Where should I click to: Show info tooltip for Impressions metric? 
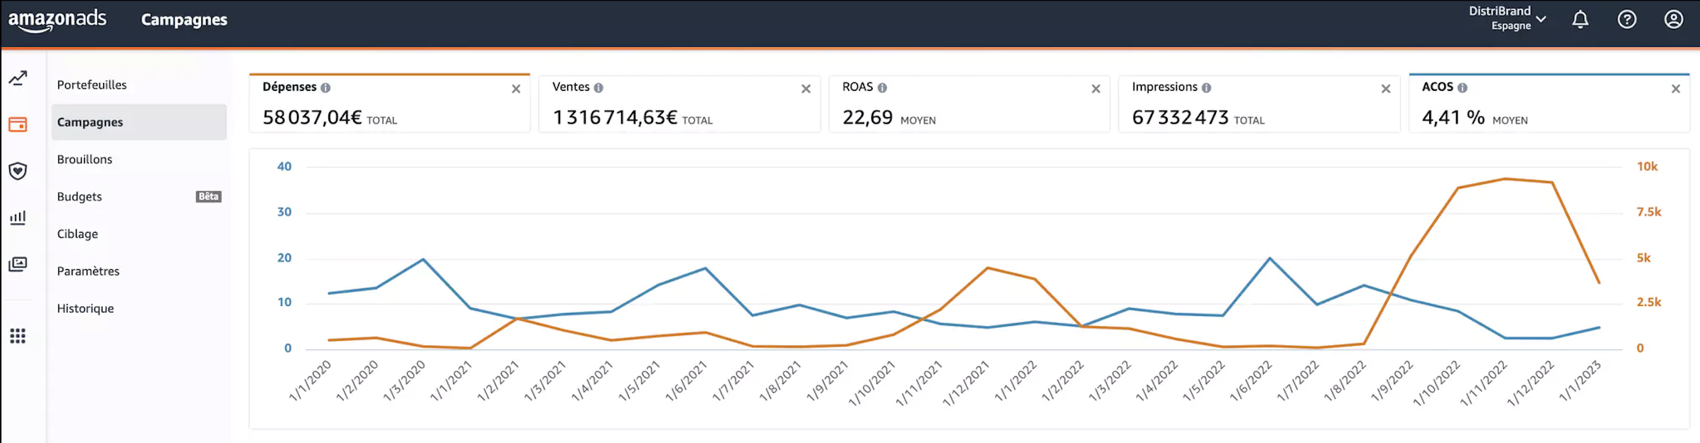point(1207,87)
